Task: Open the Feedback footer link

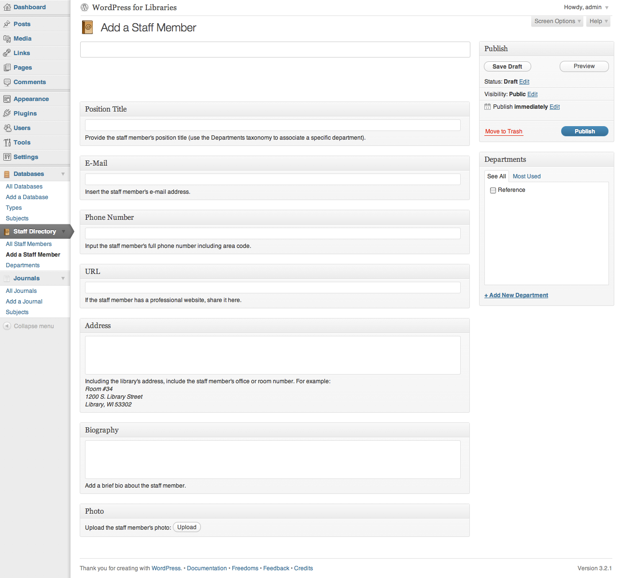Action: [x=276, y=568]
